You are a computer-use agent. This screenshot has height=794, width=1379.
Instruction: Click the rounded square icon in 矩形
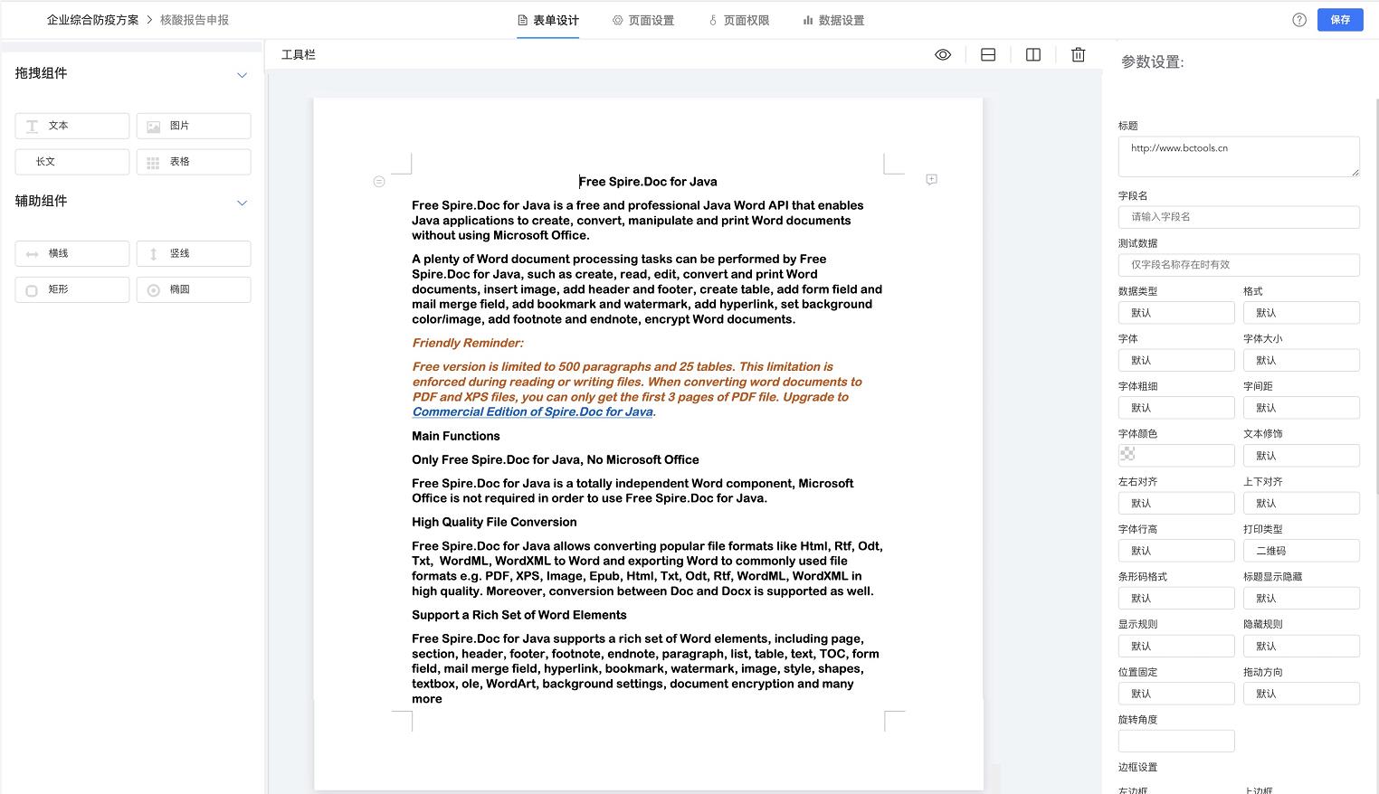pyautogui.click(x=32, y=290)
